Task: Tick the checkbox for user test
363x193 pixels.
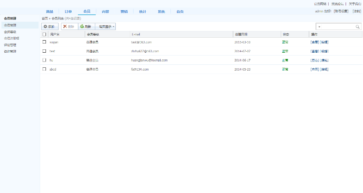Action: 44,51
